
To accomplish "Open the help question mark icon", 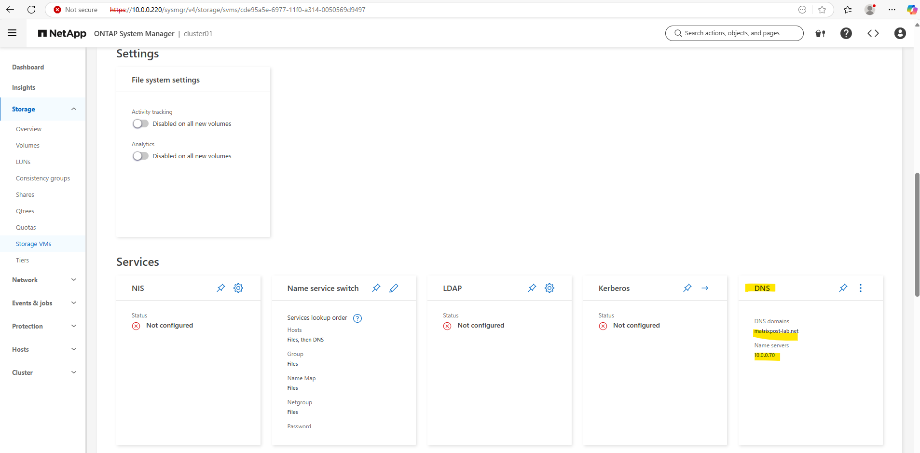I will tap(846, 33).
